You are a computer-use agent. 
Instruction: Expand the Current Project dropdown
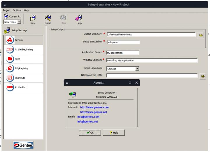[19, 22]
